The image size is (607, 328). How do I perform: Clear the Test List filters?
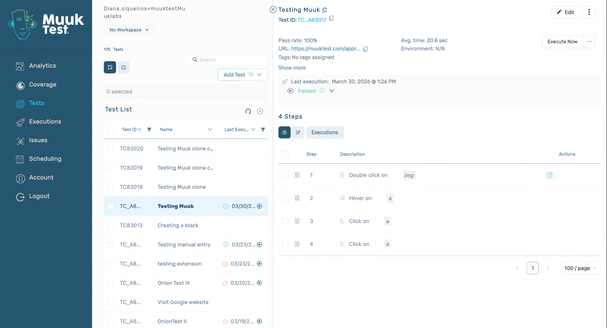point(260,111)
